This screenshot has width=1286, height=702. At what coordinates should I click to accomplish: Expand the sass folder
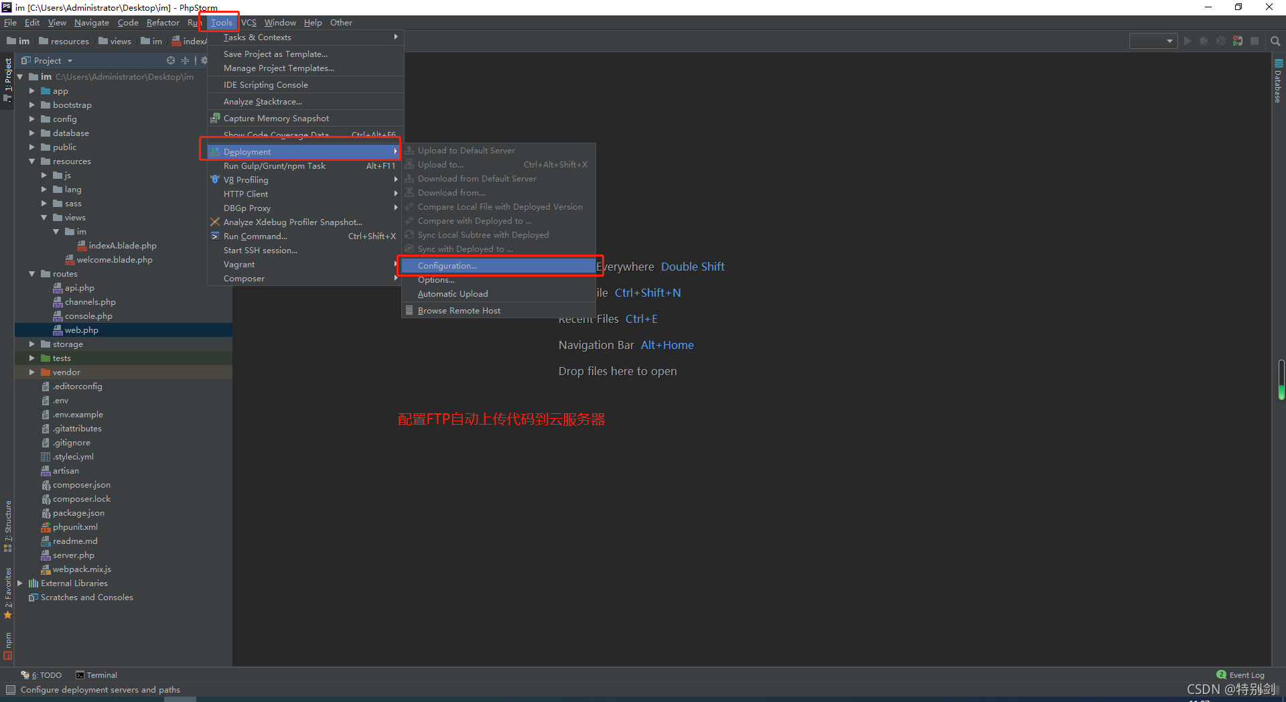(x=44, y=204)
